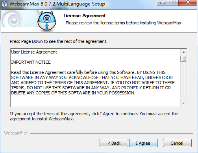The width and height of the screenshot is (198, 153).
Task: Click the I Agree button
Action: click(x=143, y=143)
